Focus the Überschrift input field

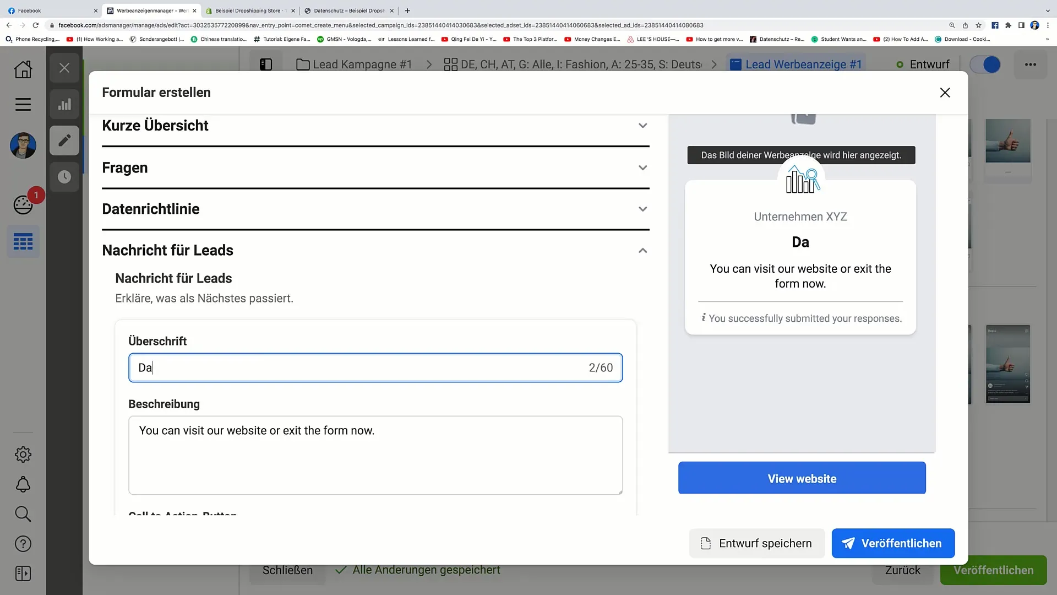pyautogui.click(x=375, y=367)
